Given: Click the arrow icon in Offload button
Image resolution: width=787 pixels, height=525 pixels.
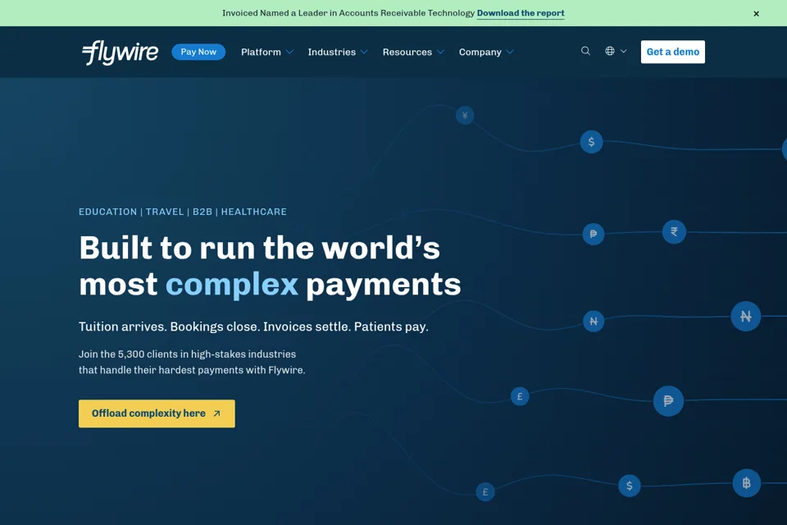Looking at the screenshot, I should click(216, 413).
